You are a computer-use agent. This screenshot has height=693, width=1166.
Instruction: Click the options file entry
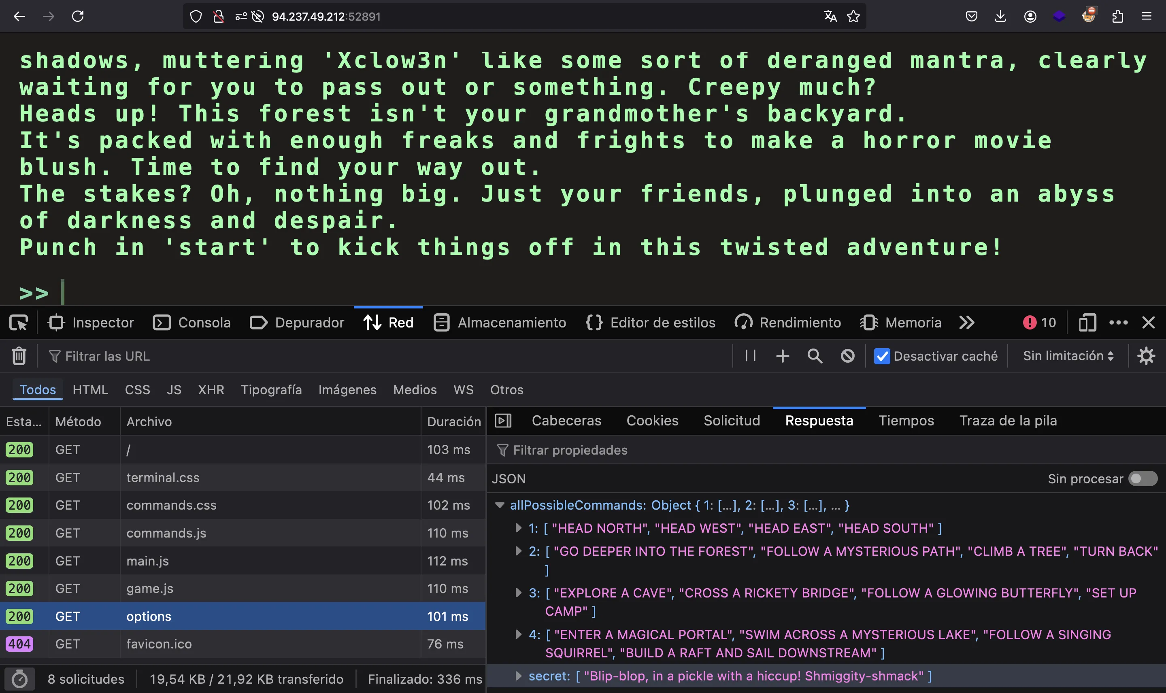point(149,615)
